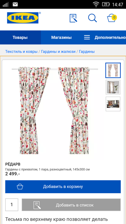Open the mail notification icon

click(15, 4)
